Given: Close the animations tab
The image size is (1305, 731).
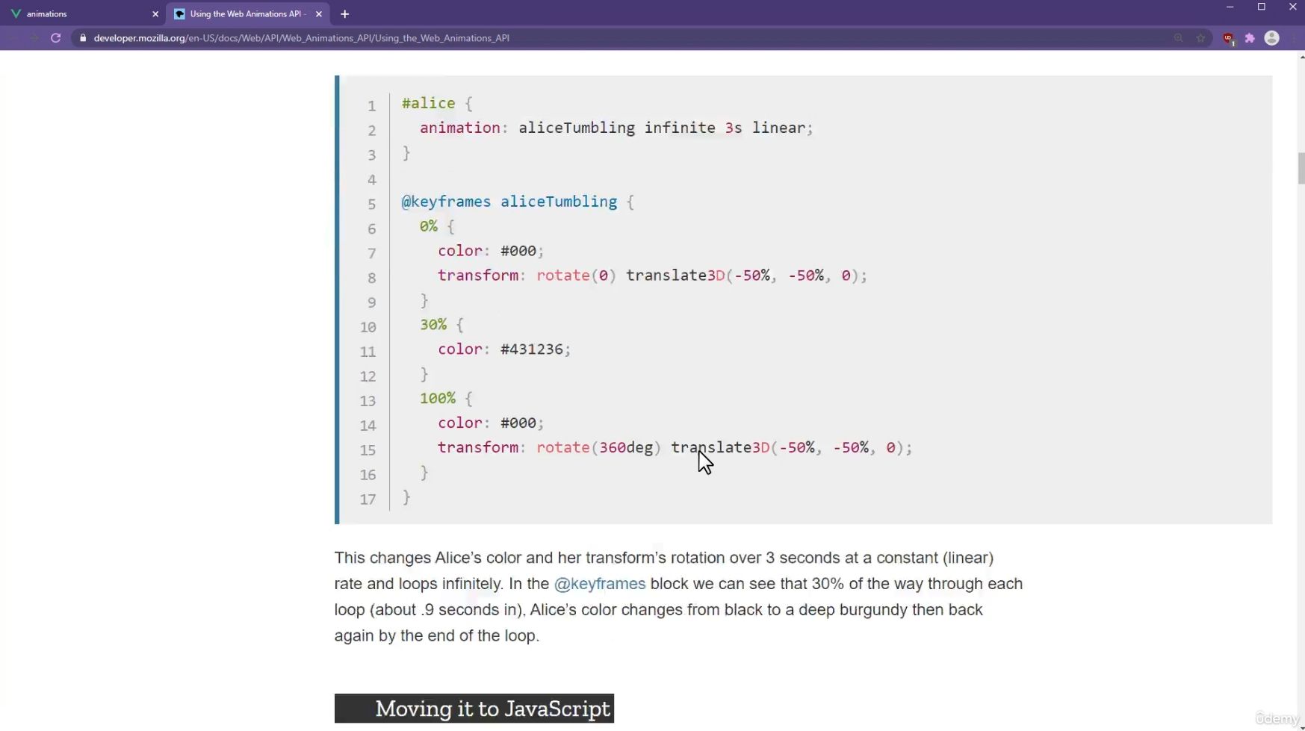Looking at the screenshot, I should pyautogui.click(x=155, y=14).
